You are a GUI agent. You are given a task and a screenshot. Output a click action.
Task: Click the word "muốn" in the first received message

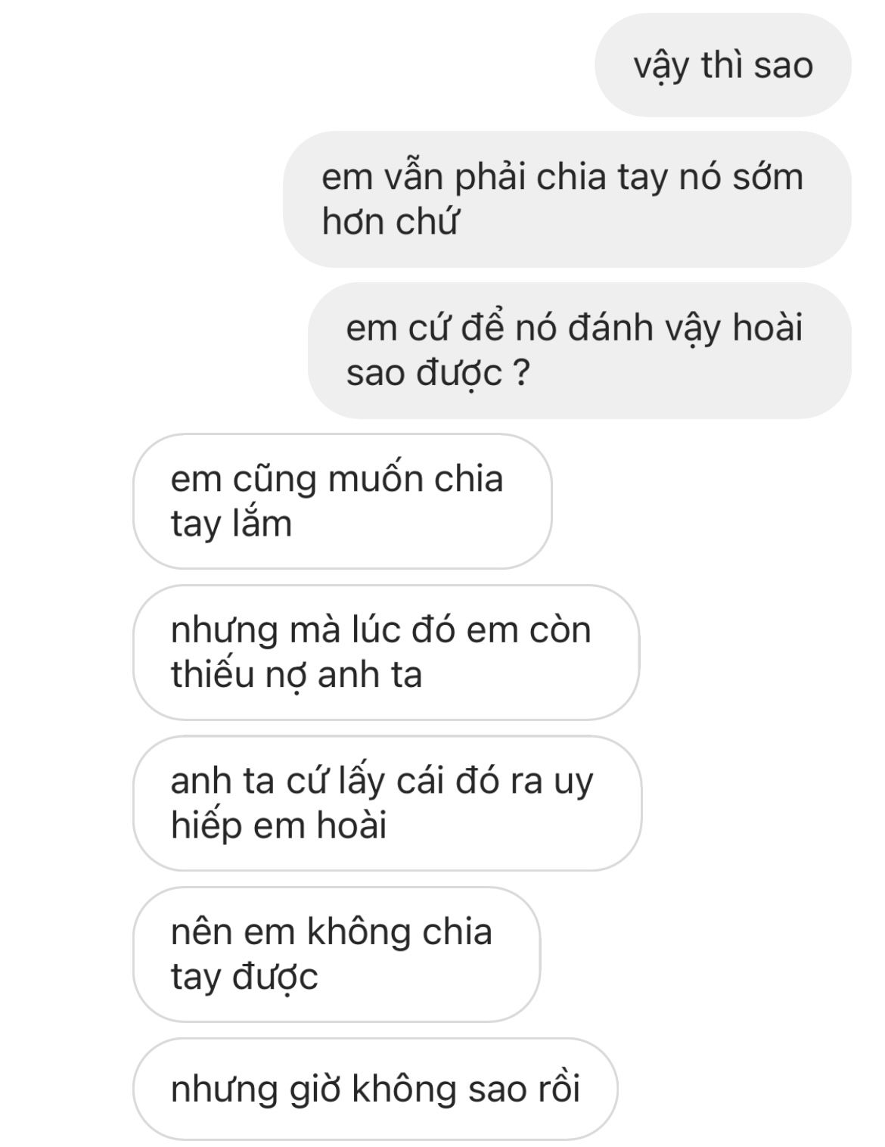[366, 480]
